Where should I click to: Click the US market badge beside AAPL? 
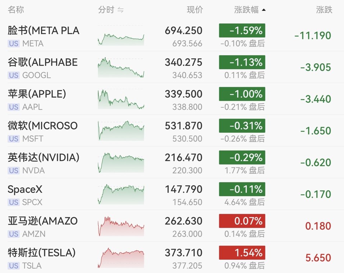tap(14, 107)
